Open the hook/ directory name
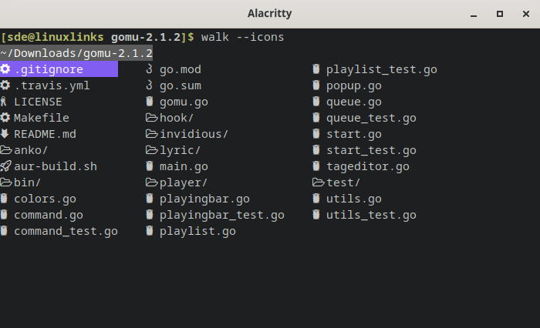 177,118
